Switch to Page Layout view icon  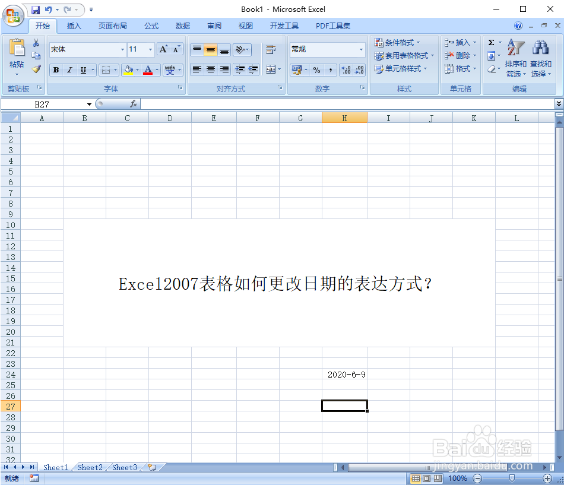pyautogui.click(x=427, y=478)
